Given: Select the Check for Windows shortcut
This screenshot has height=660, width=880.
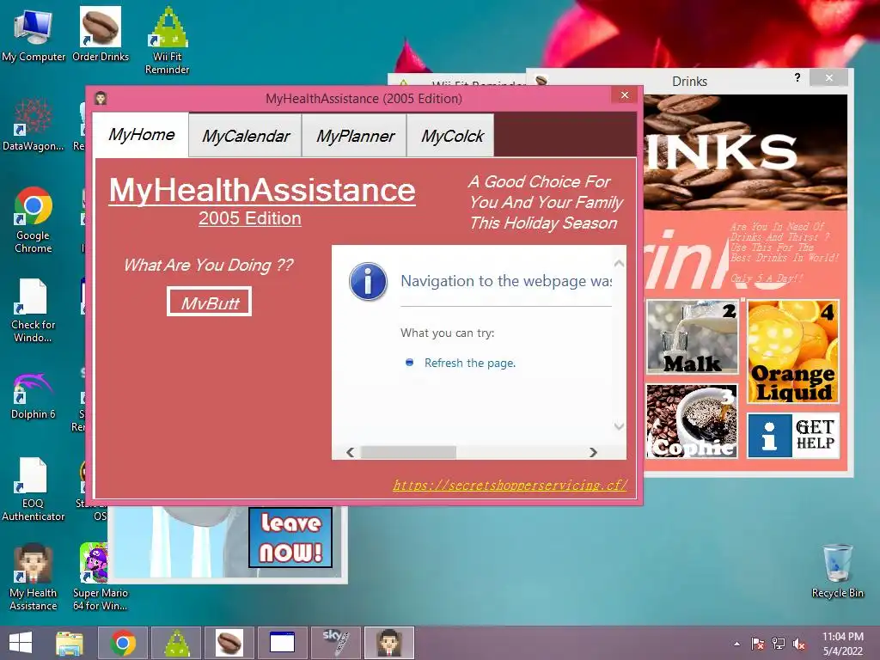Looking at the screenshot, I should pyautogui.click(x=34, y=309).
